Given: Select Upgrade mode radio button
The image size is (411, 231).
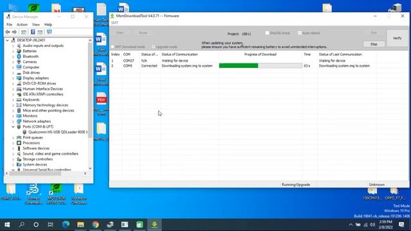Looking at the screenshot, I should (153, 47).
